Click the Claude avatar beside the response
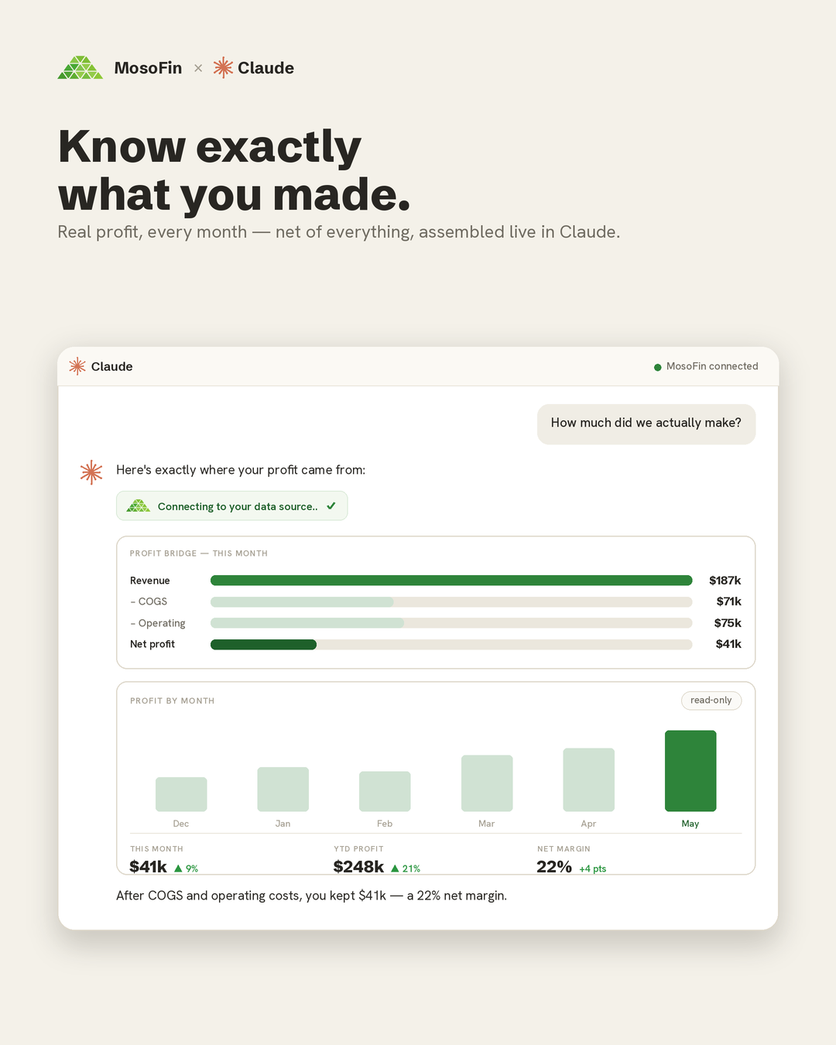The width and height of the screenshot is (836, 1045). point(91,472)
